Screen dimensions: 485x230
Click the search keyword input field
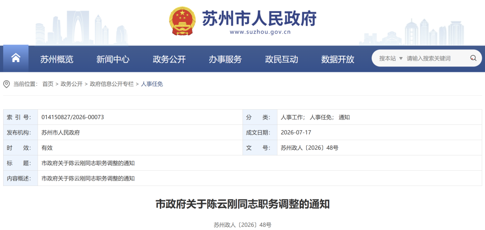(x=436, y=58)
